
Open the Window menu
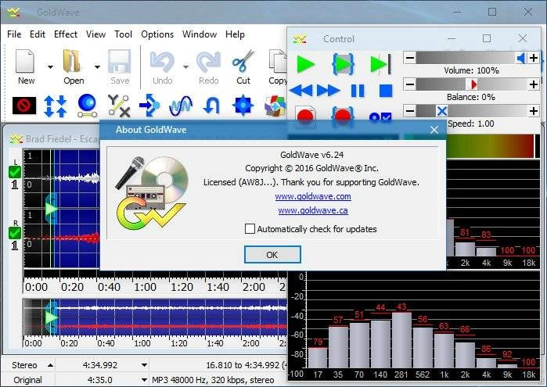(200, 34)
